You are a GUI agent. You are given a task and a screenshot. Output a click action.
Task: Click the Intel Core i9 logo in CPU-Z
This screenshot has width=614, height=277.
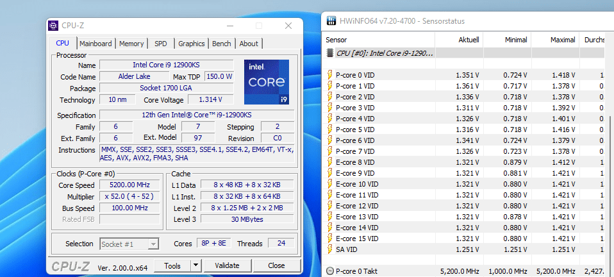[x=266, y=82]
